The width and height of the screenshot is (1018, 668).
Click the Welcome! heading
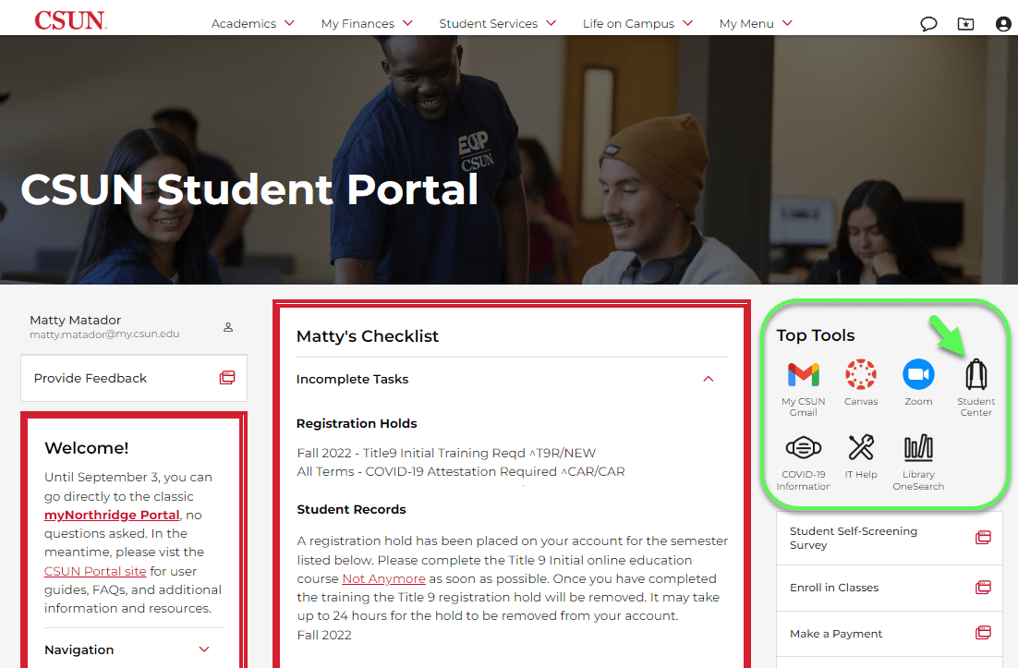pos(86,448)
